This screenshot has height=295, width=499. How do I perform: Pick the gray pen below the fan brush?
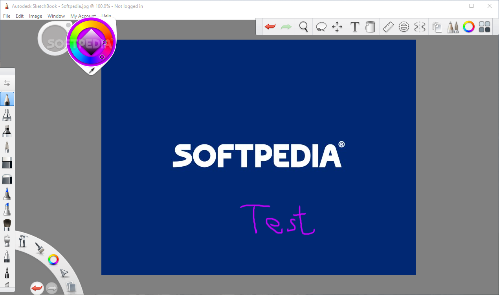pos(7,257)
